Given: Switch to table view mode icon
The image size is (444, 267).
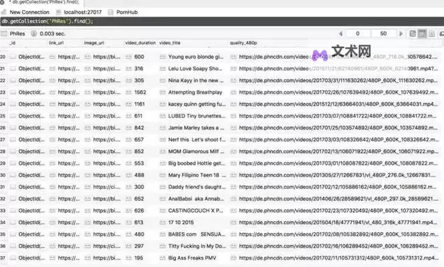Looking at the screenshot, I should pyautogui.click(x=422, y=33).
